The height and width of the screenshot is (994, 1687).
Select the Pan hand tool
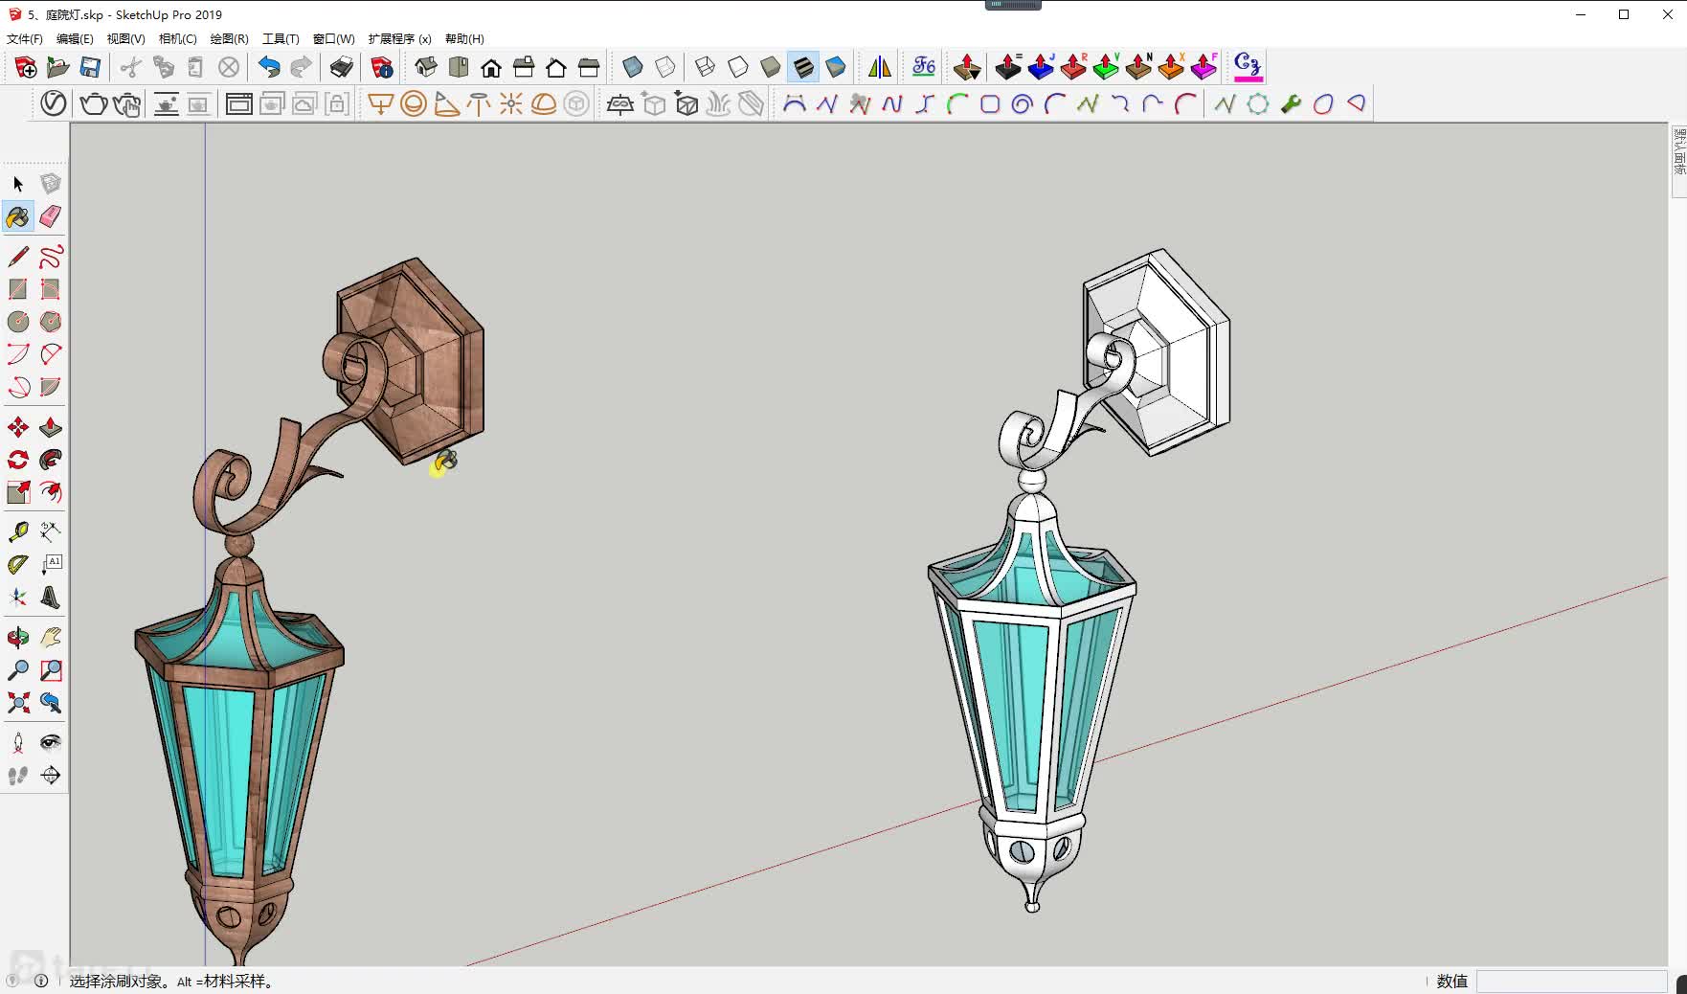51,638
